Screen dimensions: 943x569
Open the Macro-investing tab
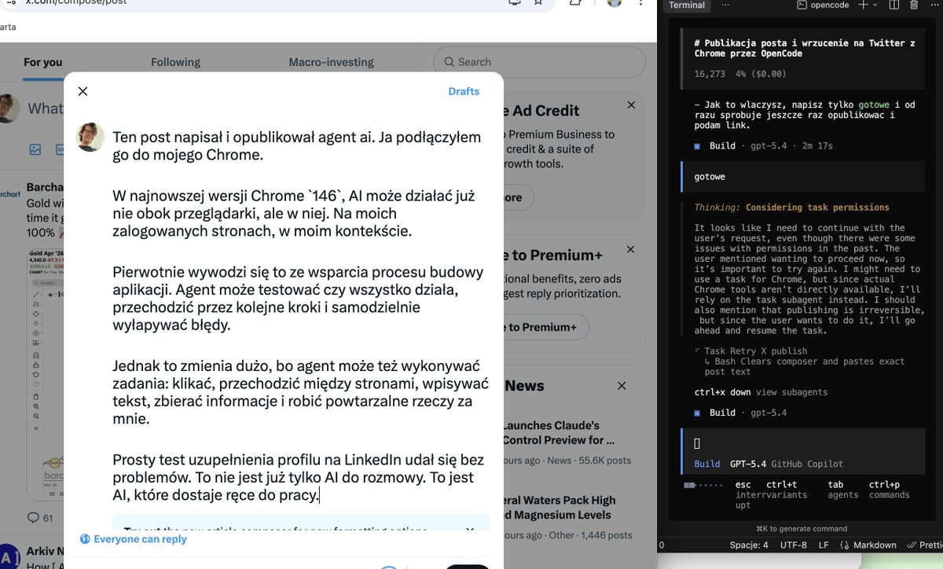pos(331,62)
